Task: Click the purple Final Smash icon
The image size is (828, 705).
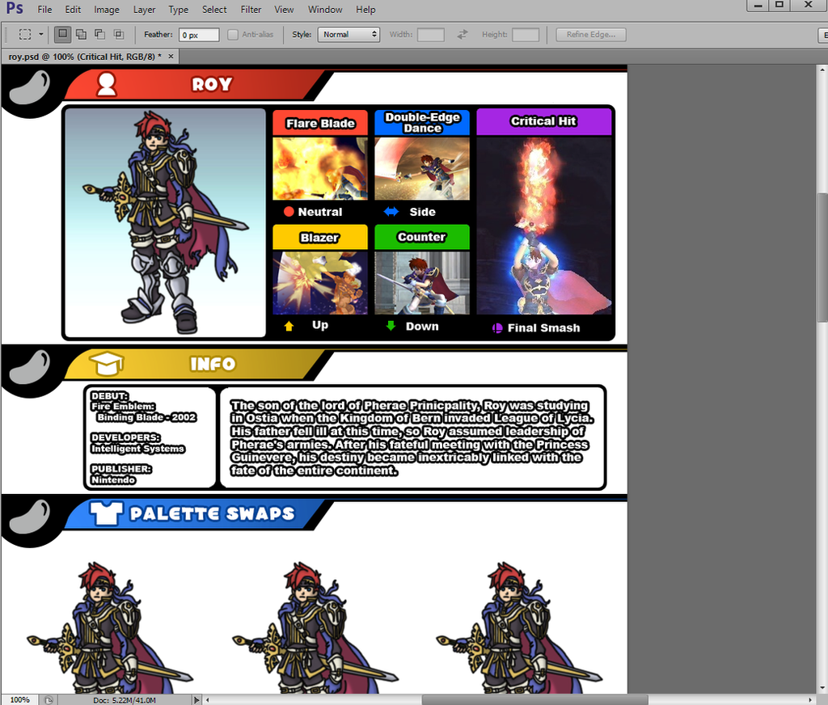Action: click(497, 328)
